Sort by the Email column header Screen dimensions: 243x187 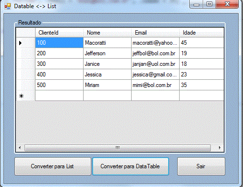pos(155,33)
